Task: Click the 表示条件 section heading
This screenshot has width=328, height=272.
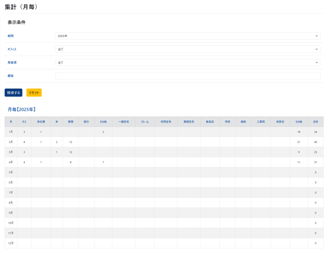Action: [x=16, y=22]
